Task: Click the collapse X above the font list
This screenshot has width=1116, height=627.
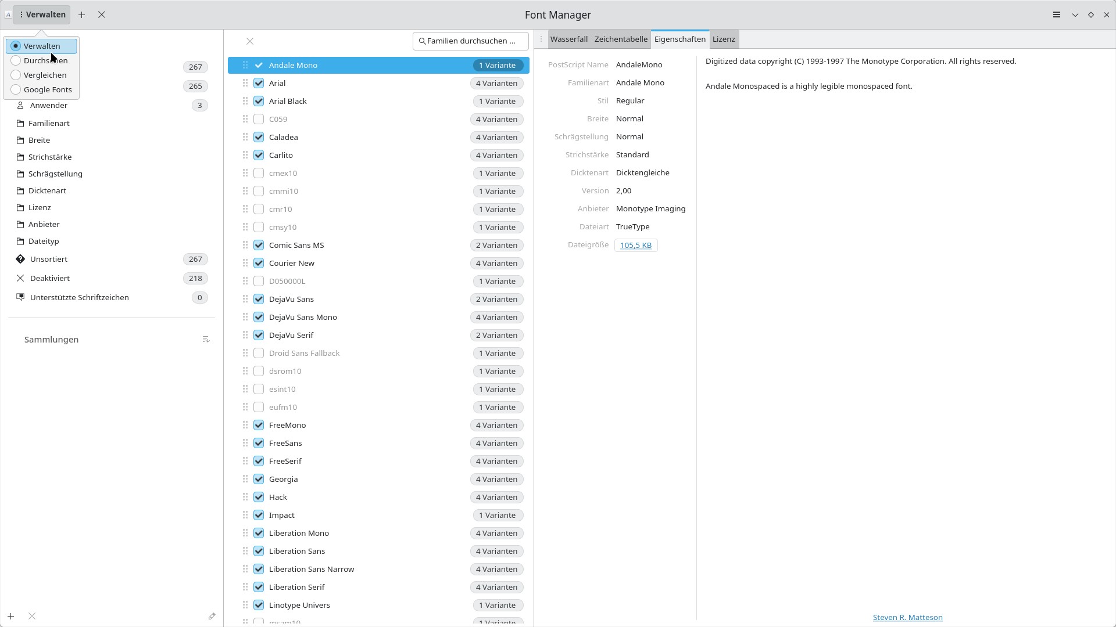Action: pos(250,41)
